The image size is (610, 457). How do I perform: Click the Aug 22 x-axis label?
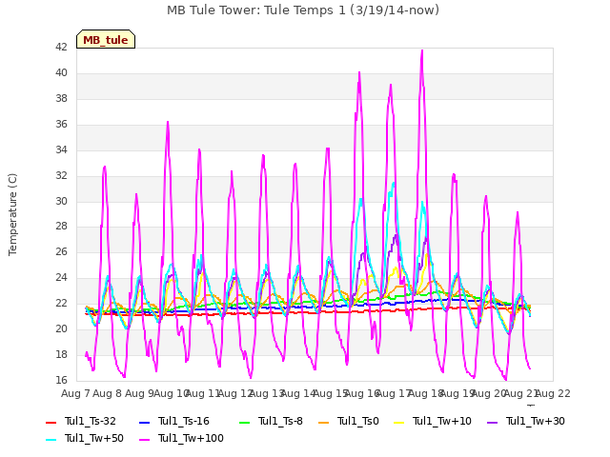553,393
